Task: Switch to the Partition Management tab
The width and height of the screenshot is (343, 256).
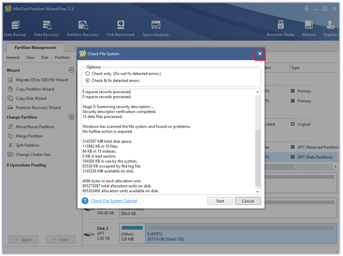Action: [x=35, y=48]
